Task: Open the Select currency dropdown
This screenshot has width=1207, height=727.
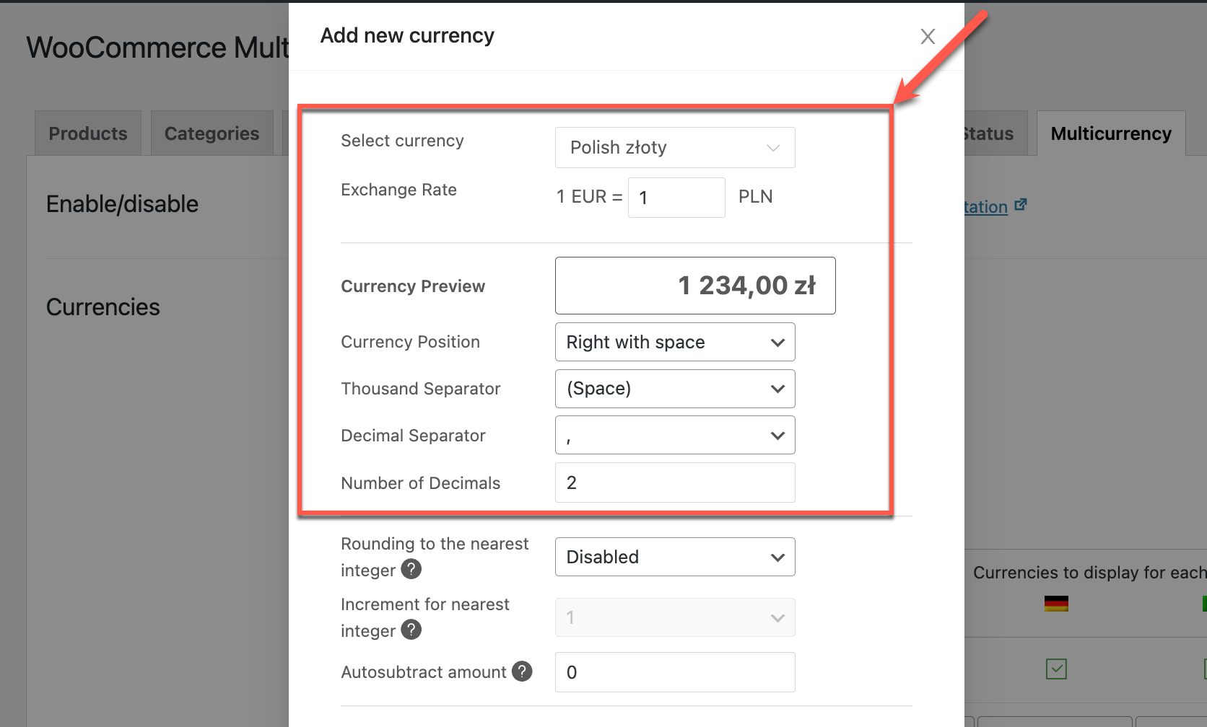Action: click(x=675, y=147)
